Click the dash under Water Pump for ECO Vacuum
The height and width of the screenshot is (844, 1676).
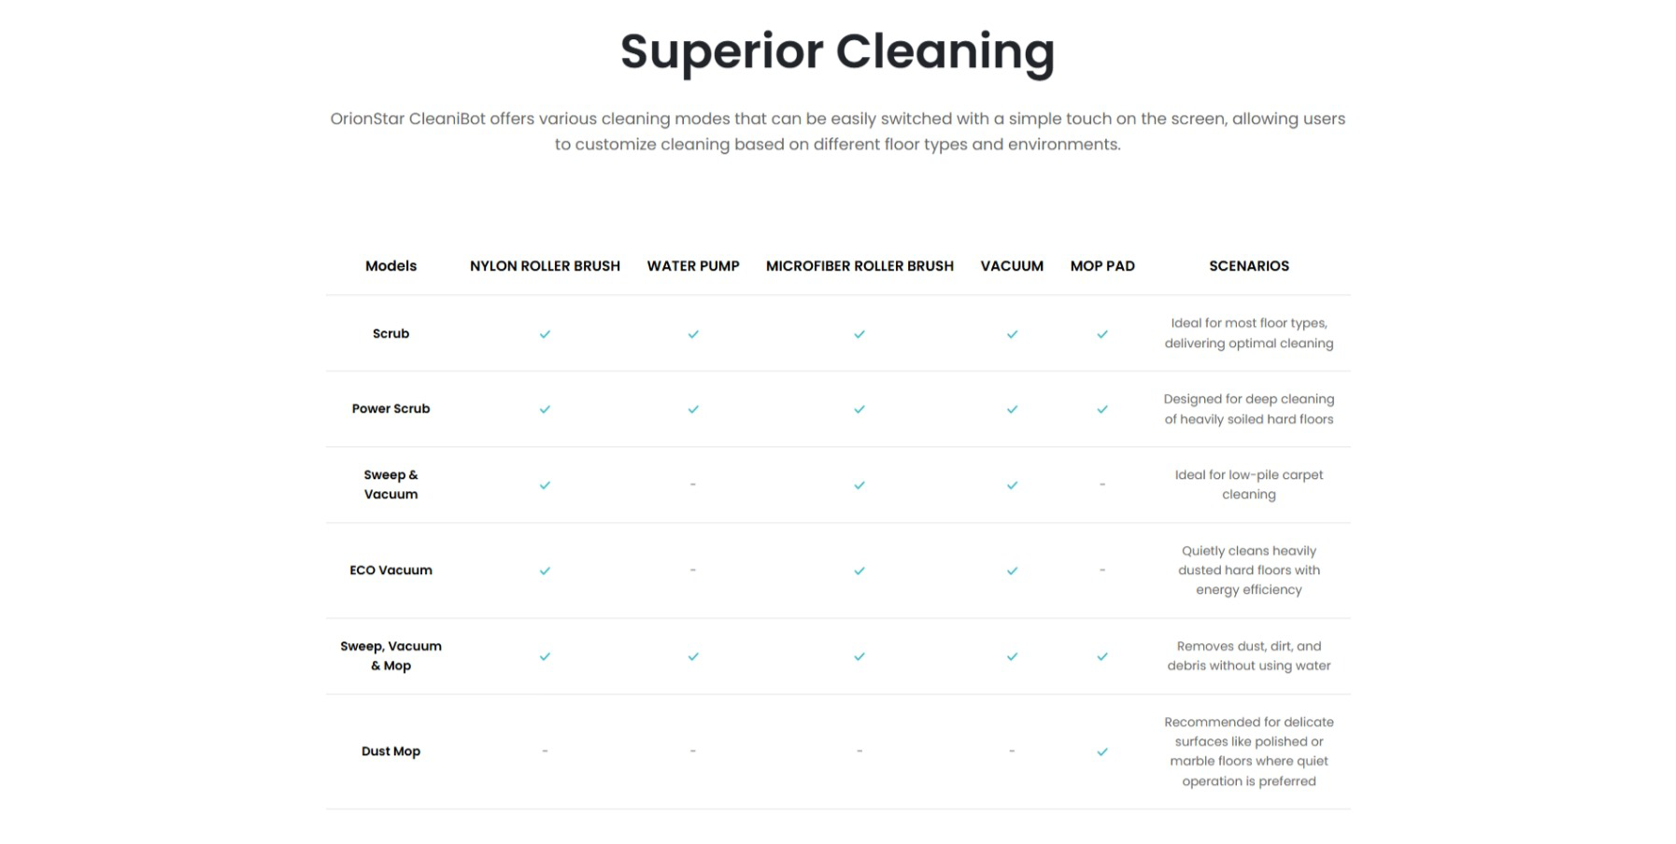click(692, 570)
